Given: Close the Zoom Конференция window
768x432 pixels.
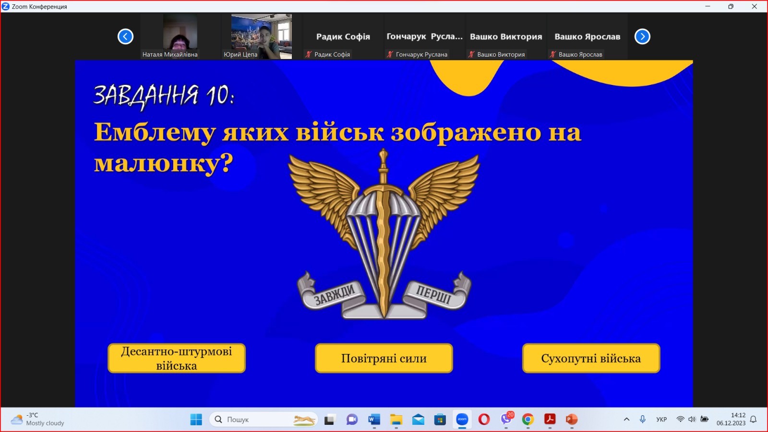Looking at the screenshot, I should pos(754,6).
